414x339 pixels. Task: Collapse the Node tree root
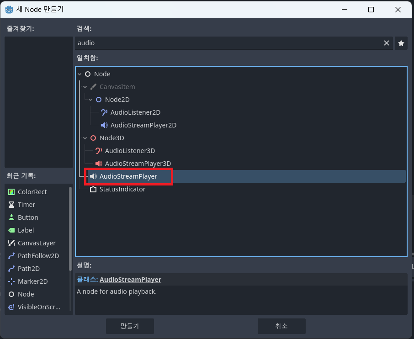(x=80, y=74)
